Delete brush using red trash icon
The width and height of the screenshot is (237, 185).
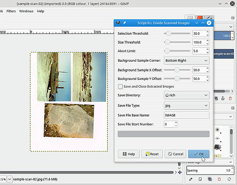click(x=219, y=179)
